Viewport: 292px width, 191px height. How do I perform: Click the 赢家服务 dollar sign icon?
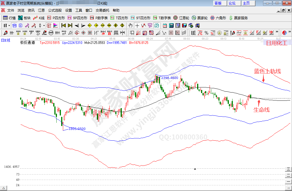click(x=231, y=18)
